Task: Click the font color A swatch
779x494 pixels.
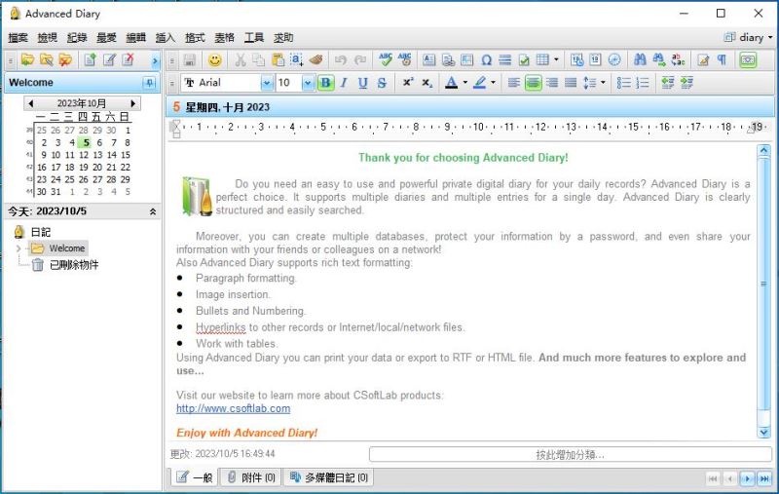Action: click(451, 83)
